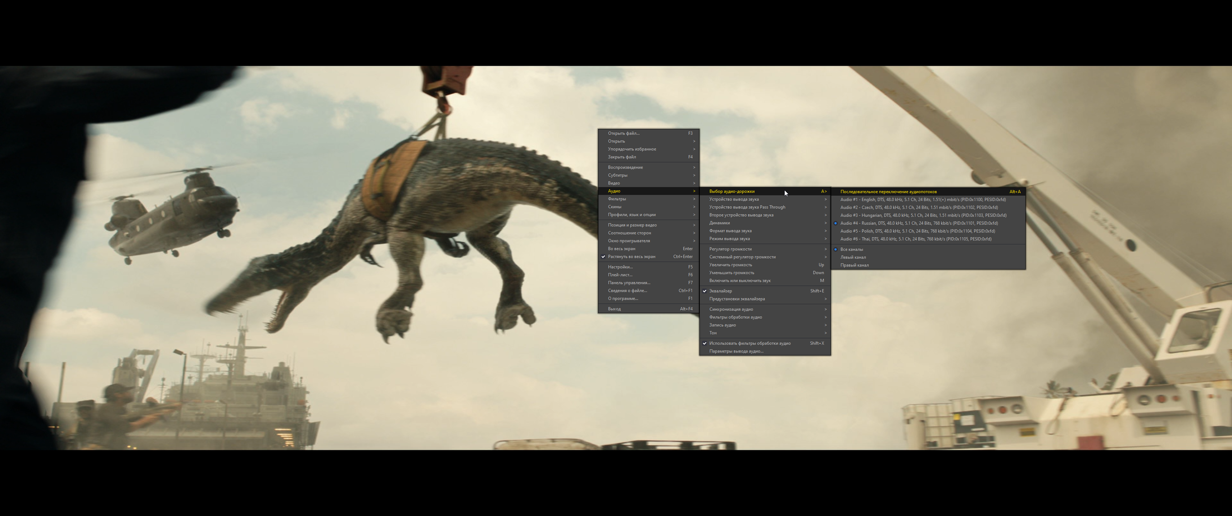Click 'Уменьшить громкость'
This screenshot has width=1232, height=516.
tap(765, 272)
